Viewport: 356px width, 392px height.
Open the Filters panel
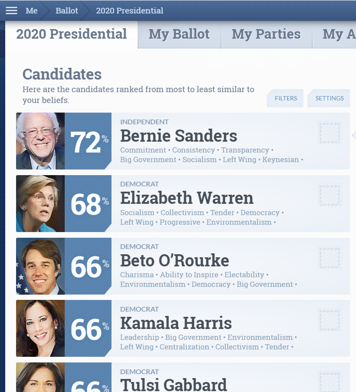click(x=286, y=98)
